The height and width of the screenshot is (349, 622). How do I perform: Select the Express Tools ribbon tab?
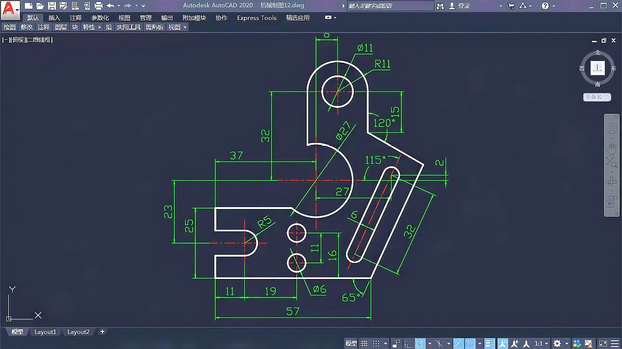[x=257, y=18]
